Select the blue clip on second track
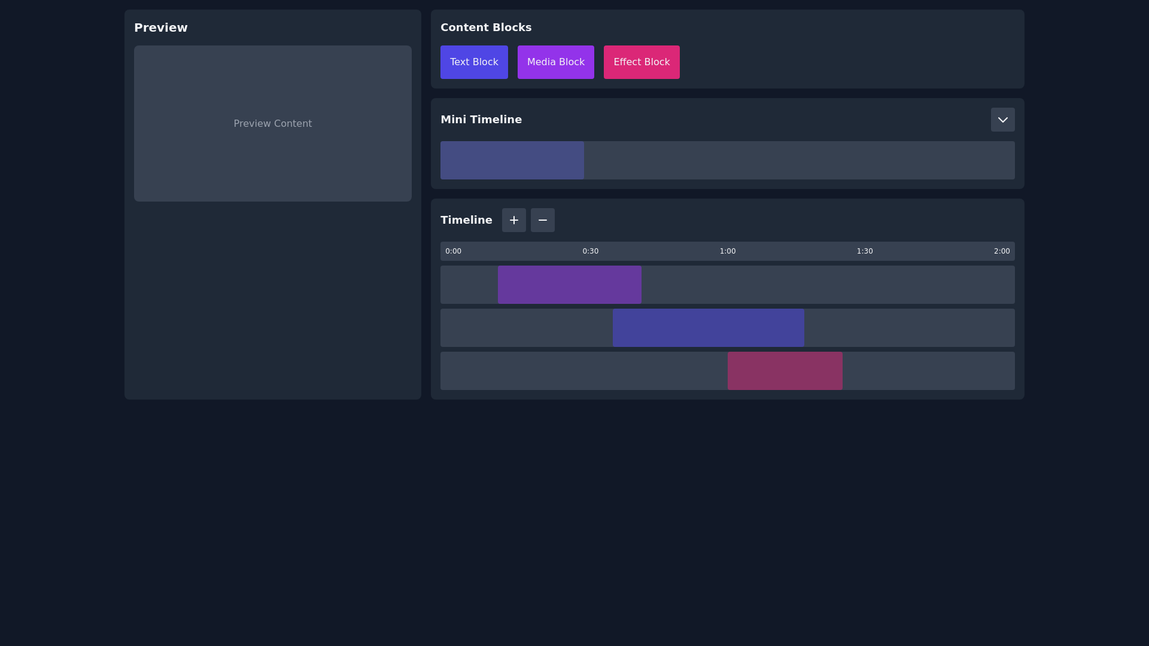The height and width of the screenshot is (646, 1149). pyautogui.click(x=708, y=328)
